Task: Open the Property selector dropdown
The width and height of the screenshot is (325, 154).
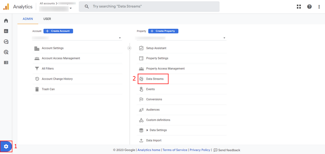Action: 181,38
